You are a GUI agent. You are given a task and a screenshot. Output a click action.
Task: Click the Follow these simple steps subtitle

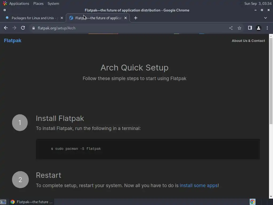click(134, 78)
